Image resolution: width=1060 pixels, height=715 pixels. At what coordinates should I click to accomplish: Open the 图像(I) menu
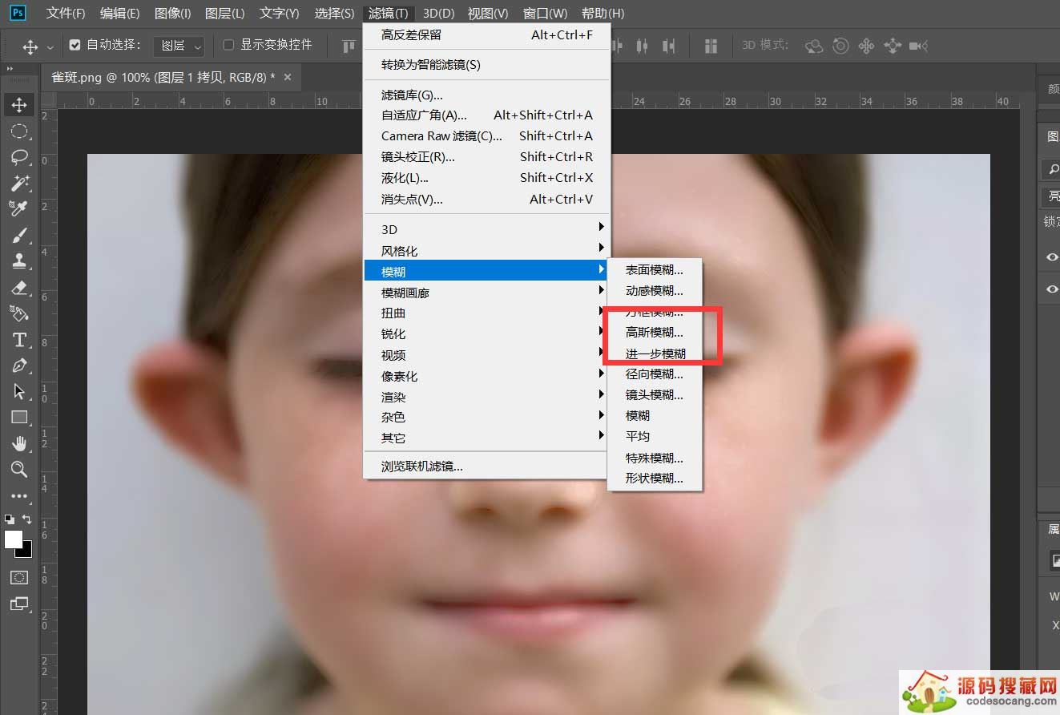(172, 14)
